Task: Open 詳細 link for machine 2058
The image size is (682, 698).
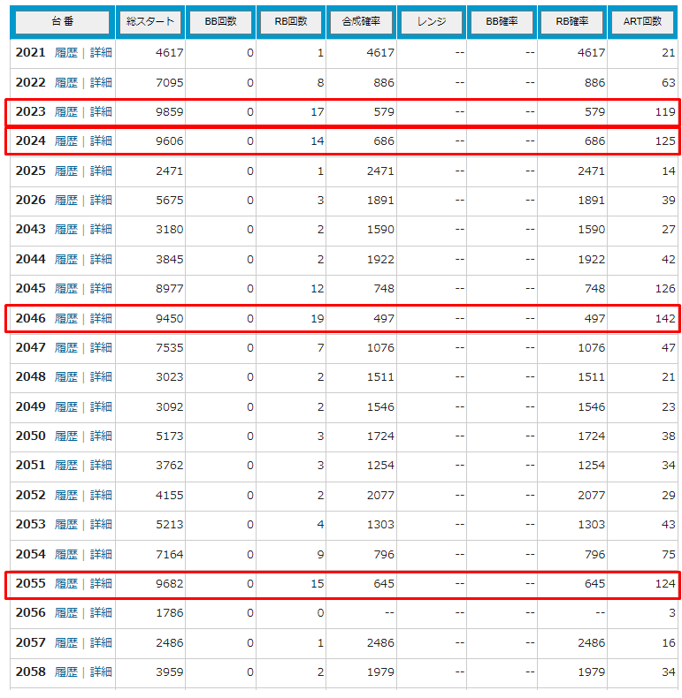Action: click(101, 672)
